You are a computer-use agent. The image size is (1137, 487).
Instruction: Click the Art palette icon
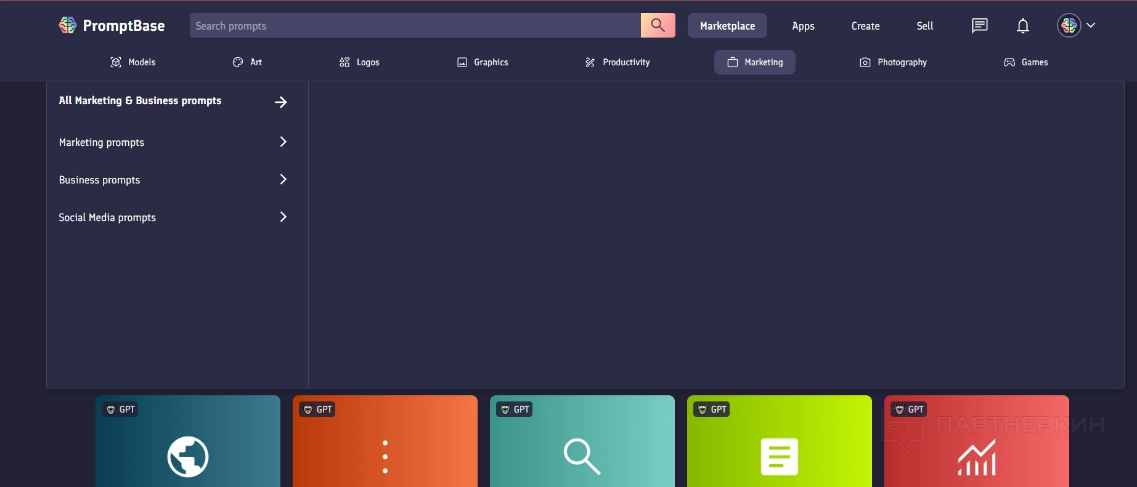tap(238, 62)
